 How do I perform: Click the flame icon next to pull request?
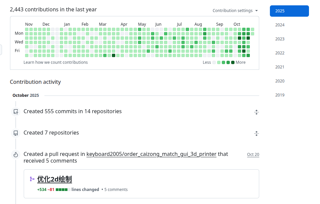tap(15, 155)
